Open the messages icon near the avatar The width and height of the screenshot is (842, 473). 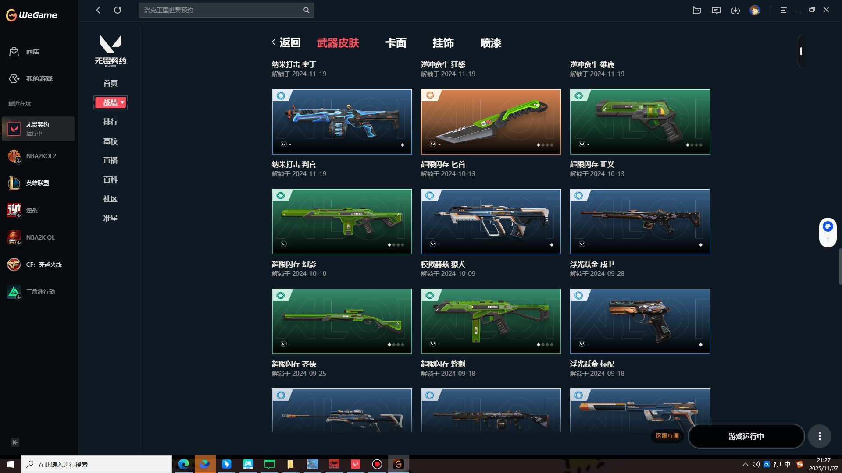pyautogui.click(x=716, y=10)
